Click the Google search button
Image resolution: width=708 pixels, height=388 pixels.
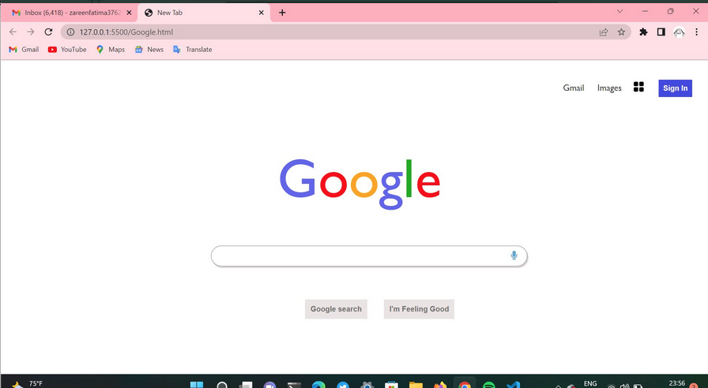[336, 309]
